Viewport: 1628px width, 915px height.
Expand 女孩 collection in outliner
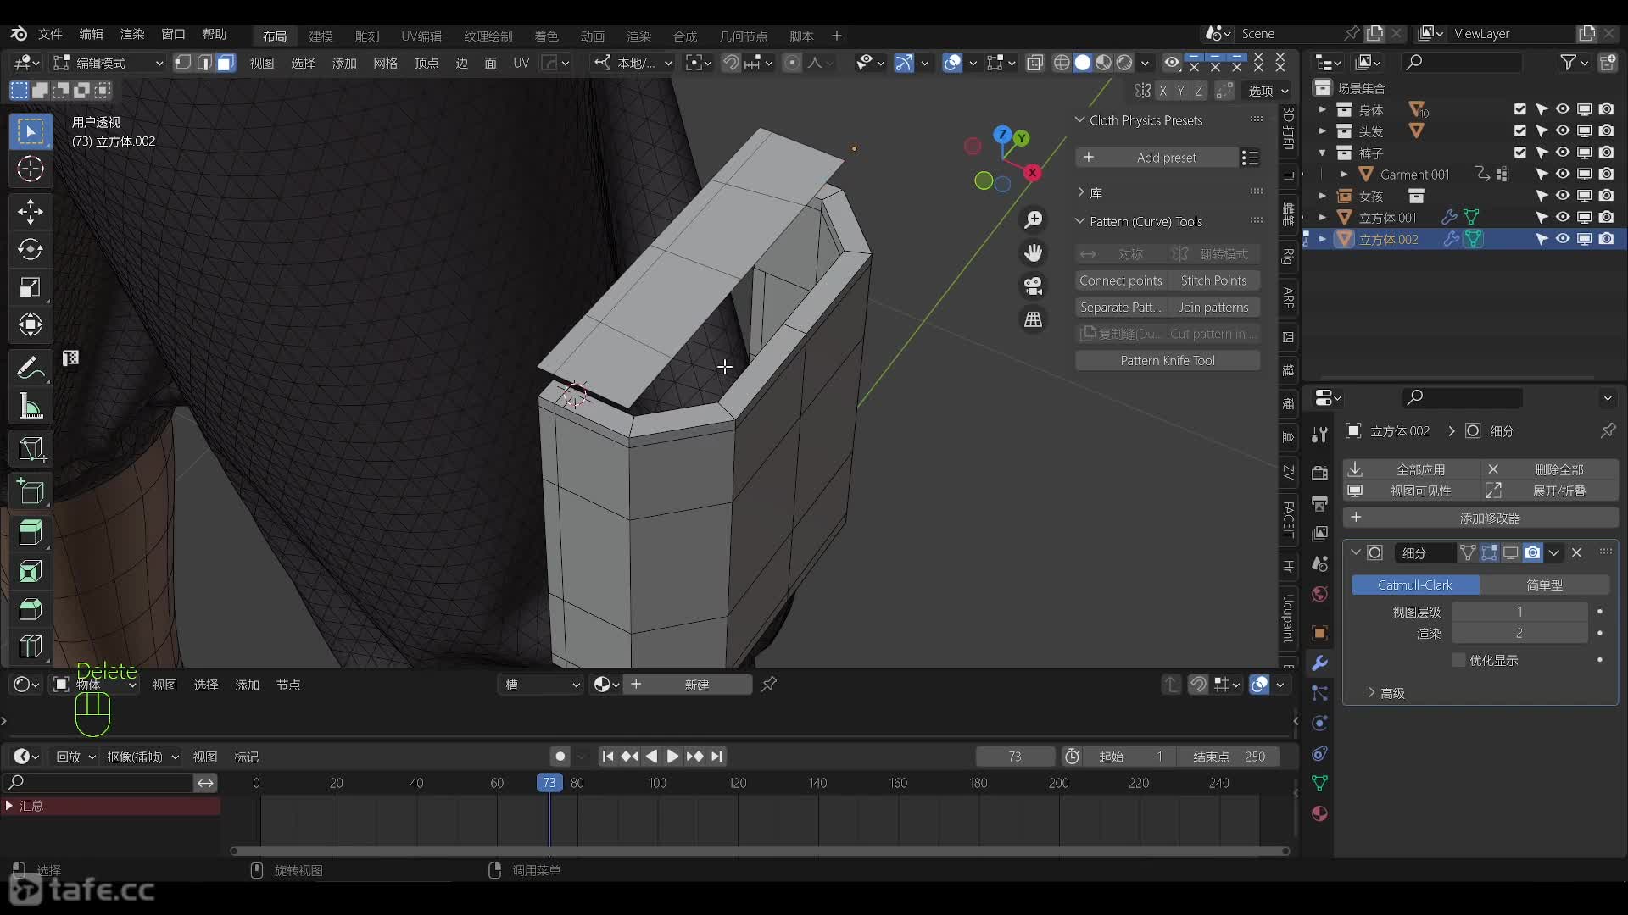click(1322, 196)
